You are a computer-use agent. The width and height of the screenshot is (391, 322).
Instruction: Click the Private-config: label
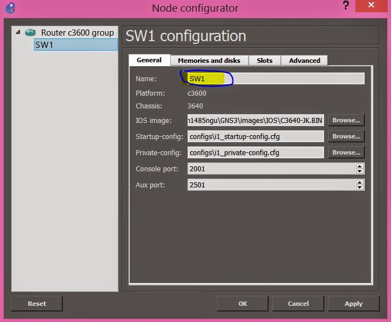point(159,152)
